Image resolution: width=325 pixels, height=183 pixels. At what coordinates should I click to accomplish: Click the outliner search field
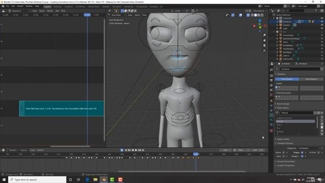(295, 11)
